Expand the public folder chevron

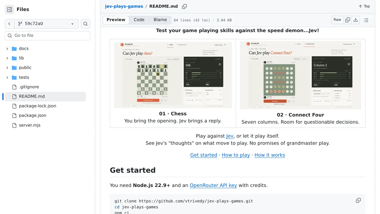pyautogui.click(x=7, y=67)
